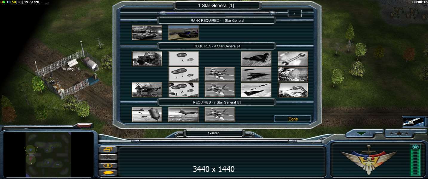Image resolution: width=428 pixels, height=179 pixels.
Task: Choose the Pathfinder sniper promotion icon
Action: 147,59
